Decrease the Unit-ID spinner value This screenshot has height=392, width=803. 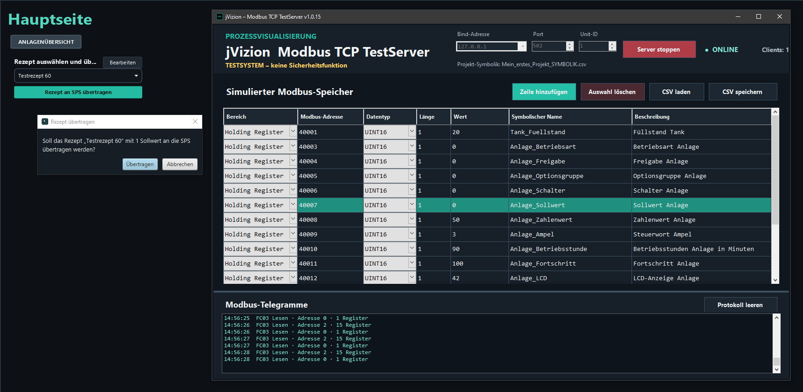click(612, 48)
